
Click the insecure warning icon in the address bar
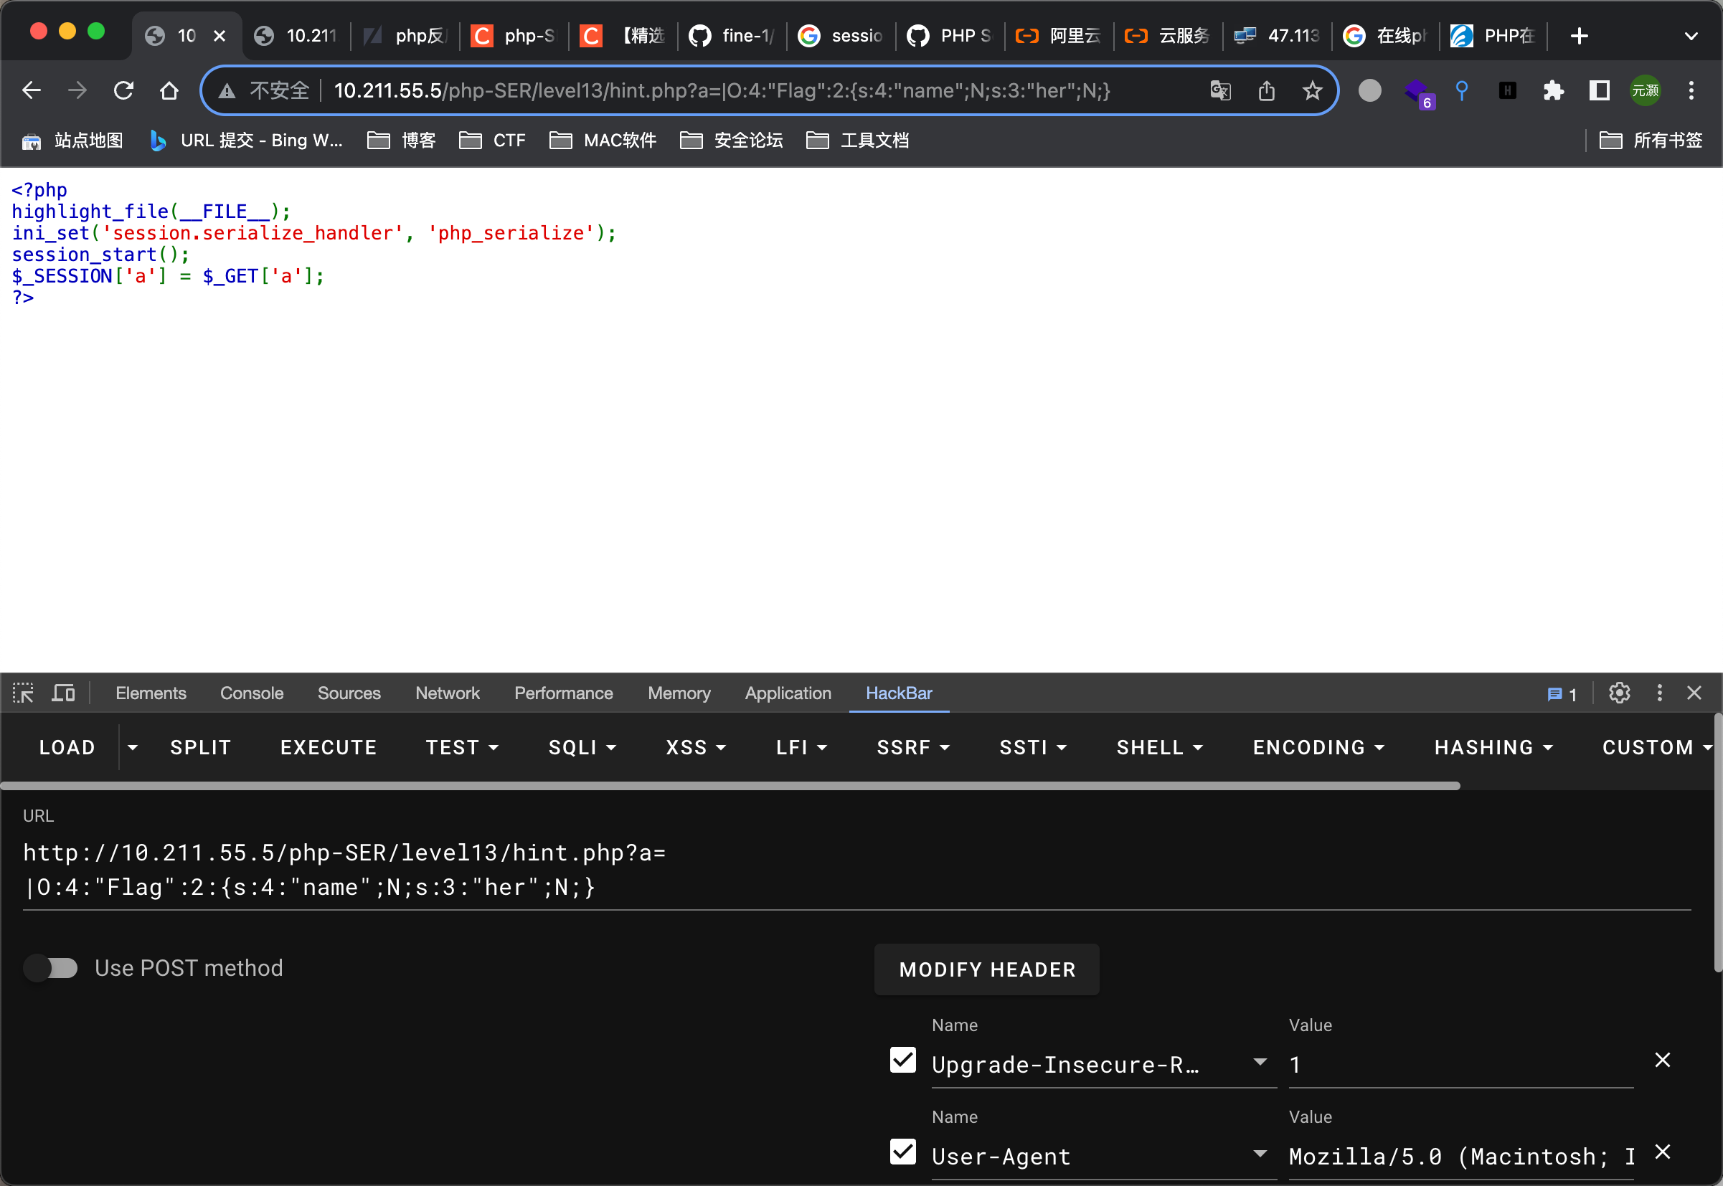point(227,90)
